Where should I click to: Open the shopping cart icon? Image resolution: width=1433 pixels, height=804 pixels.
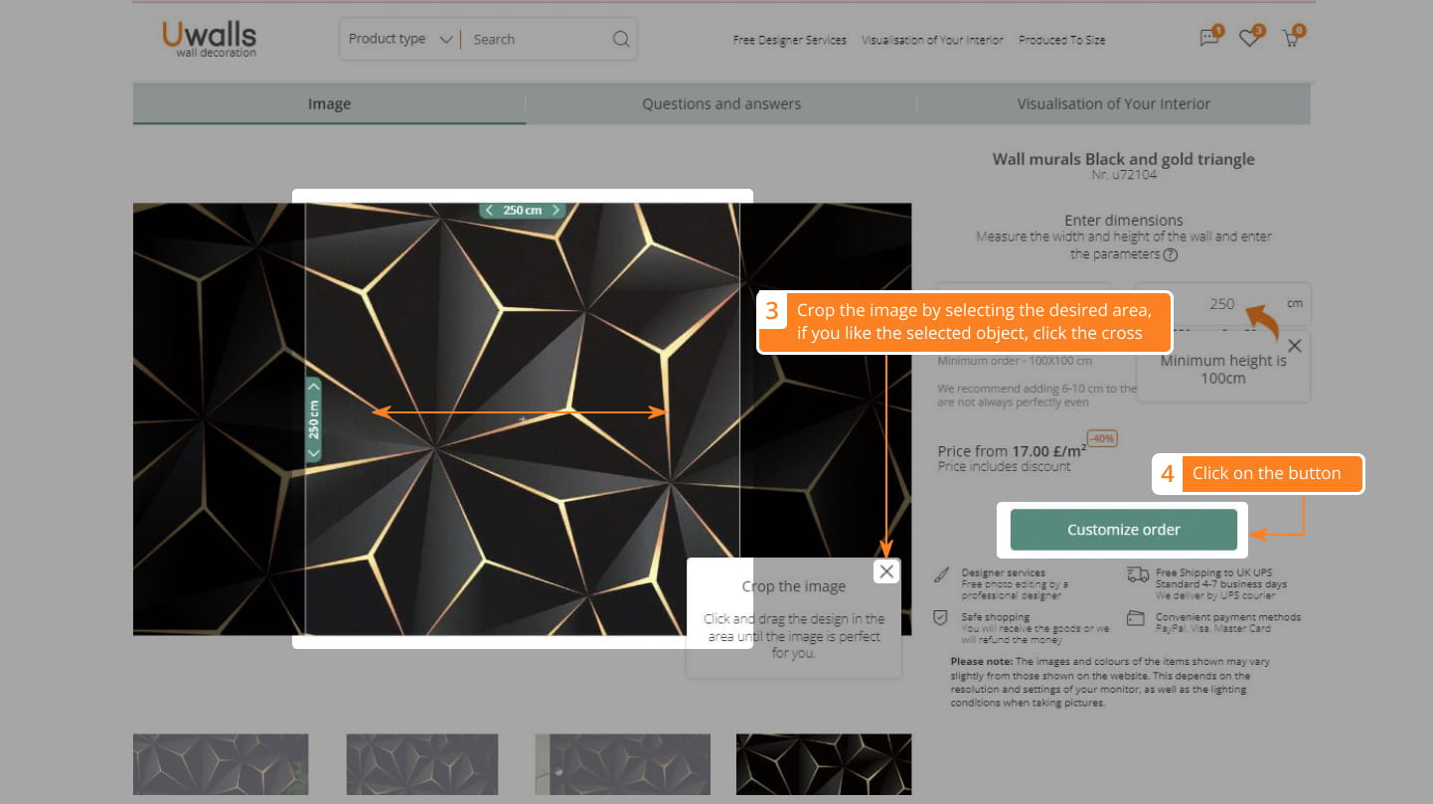coord(1291,39)
